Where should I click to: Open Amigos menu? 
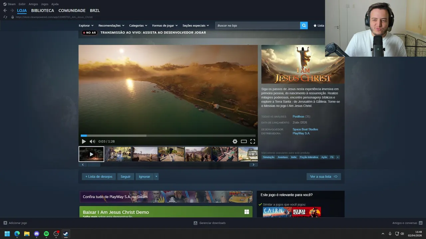pyautogui.click(x=33, y=4)
